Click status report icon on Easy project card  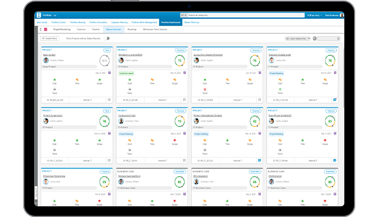pos(109,73)
